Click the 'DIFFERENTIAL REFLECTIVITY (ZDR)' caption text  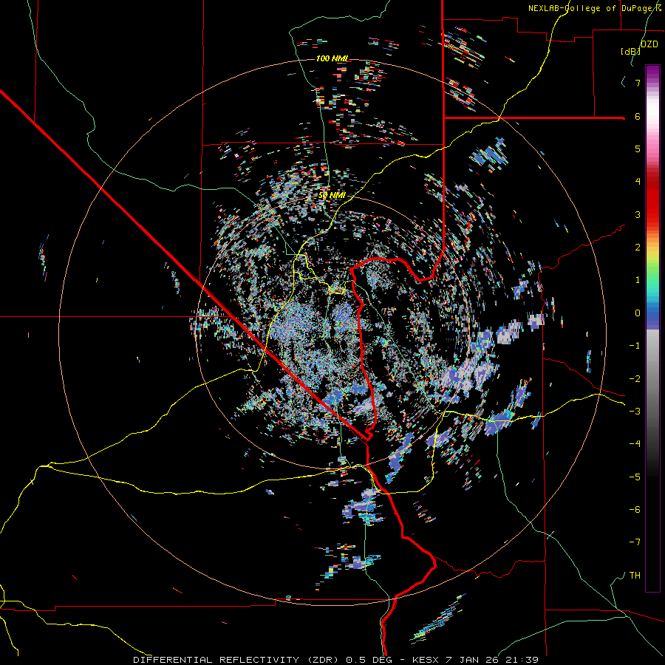[237, 660]
